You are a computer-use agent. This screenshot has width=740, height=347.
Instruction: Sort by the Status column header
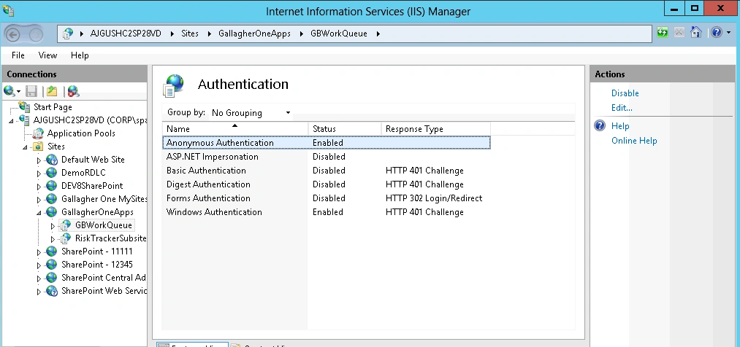tap(345, 128)
